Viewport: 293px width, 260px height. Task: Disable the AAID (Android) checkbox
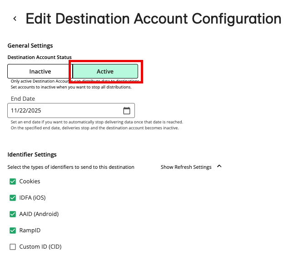pyautogui.click(x=12, y=214)
